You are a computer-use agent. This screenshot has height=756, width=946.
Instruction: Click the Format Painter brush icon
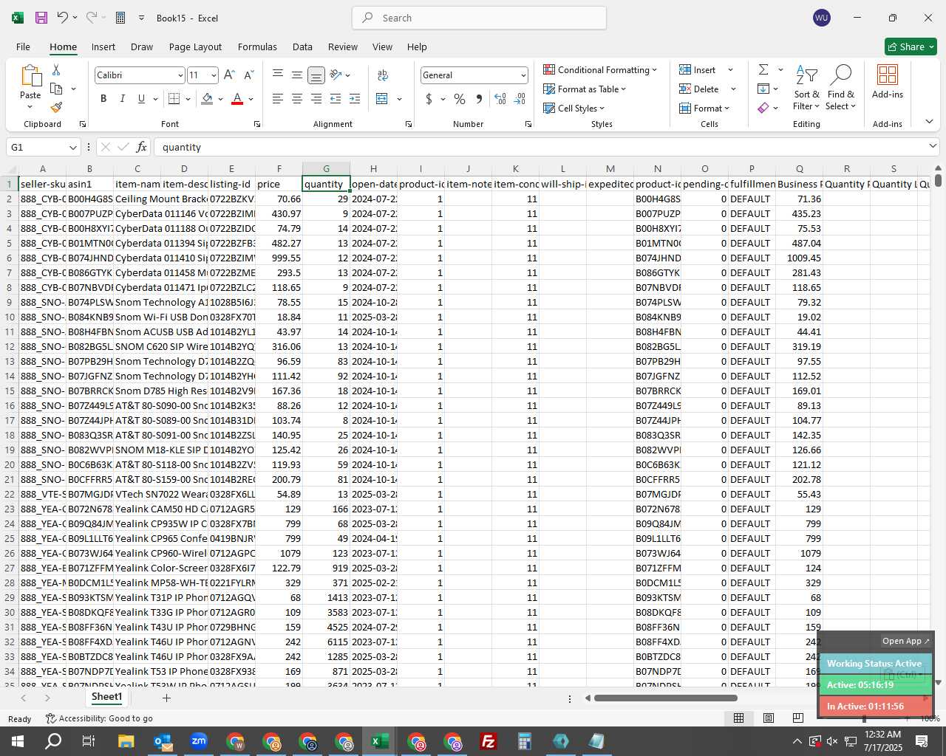click(56, 107)
